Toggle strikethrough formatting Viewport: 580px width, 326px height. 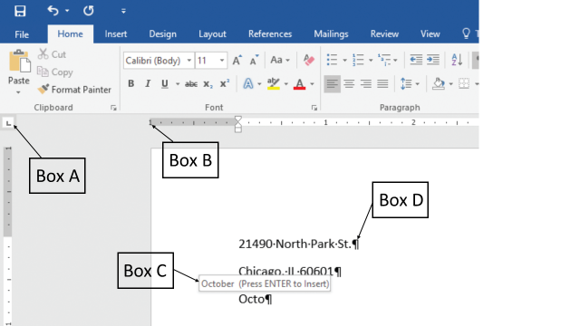[x=191, y=84]
